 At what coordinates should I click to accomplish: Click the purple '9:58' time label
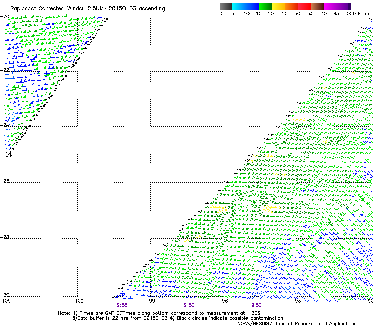click(x=122, y=305)
